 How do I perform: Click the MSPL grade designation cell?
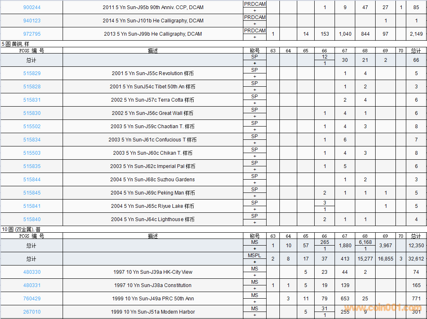[x=255, y=256]
